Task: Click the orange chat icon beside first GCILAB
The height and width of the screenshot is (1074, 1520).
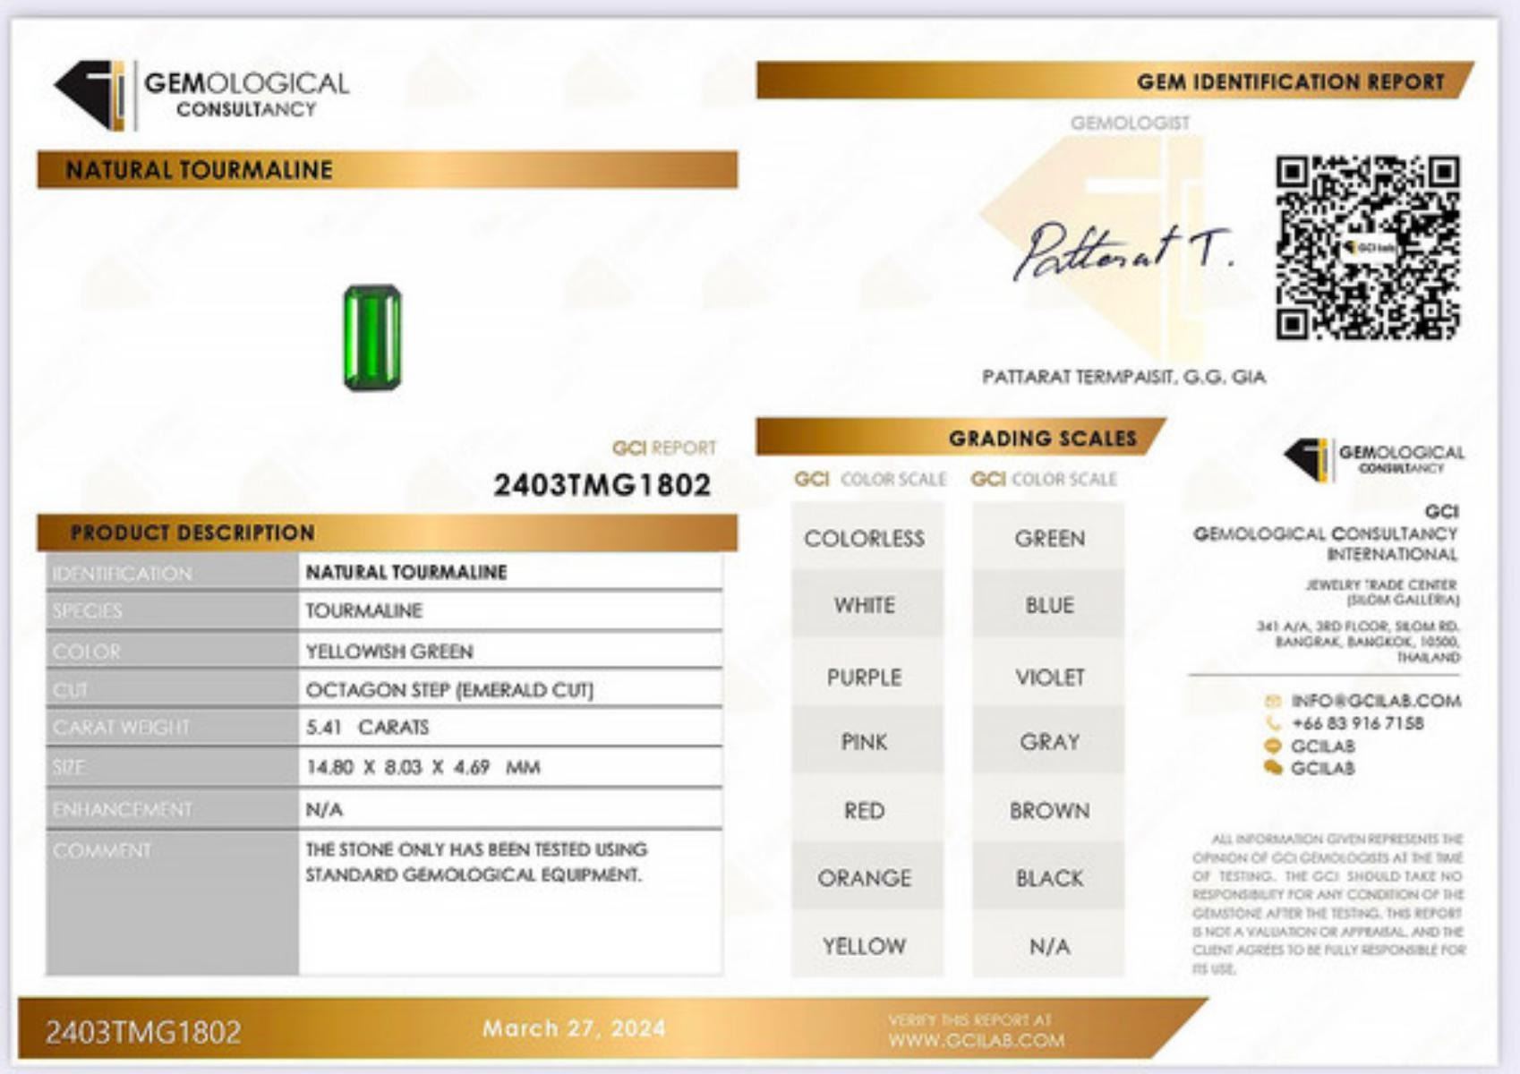Action: [x=1272, y=746]
